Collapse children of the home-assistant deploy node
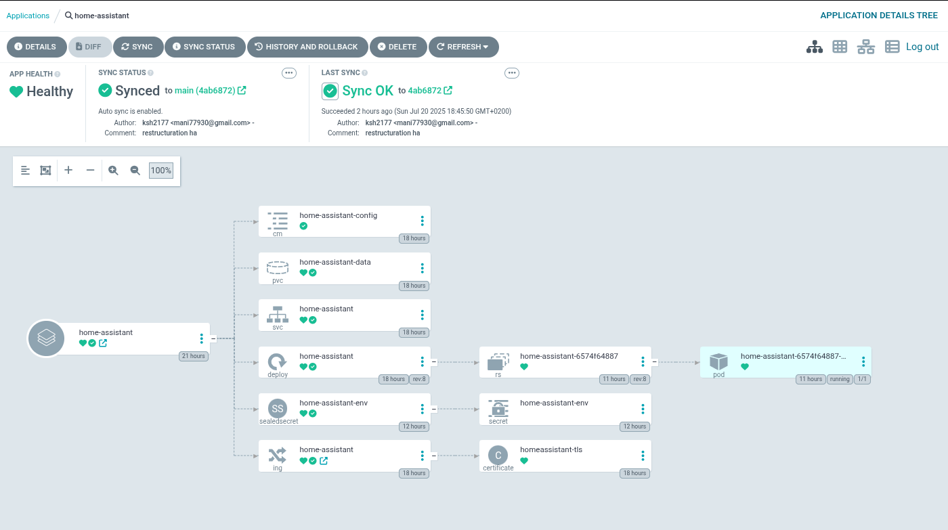Viewport: 948px width, 530px height. 434,362
